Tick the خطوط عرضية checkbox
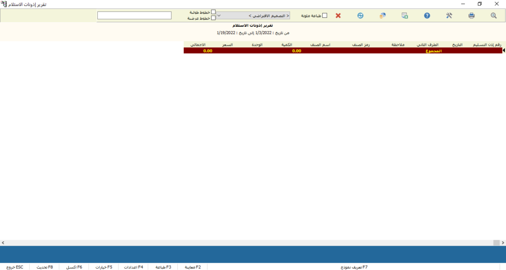The image size is (506, 270). 213,18
